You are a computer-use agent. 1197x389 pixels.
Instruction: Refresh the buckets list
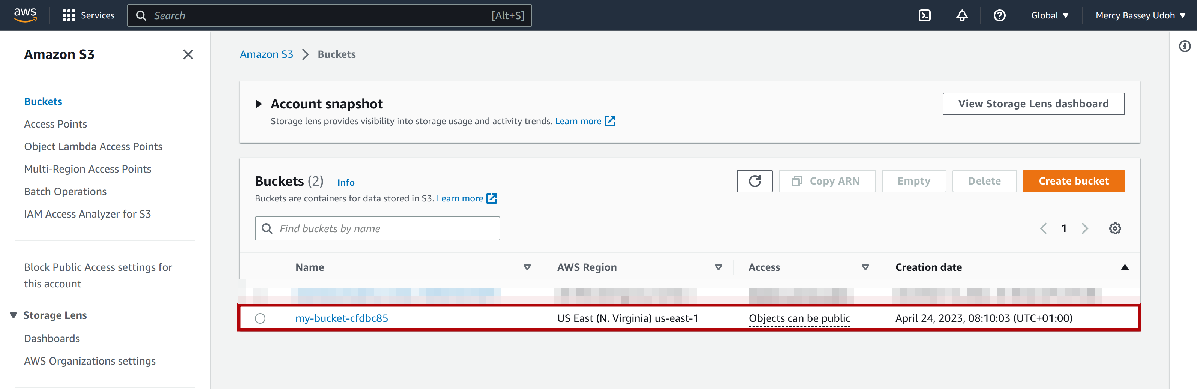click(754, 181)
